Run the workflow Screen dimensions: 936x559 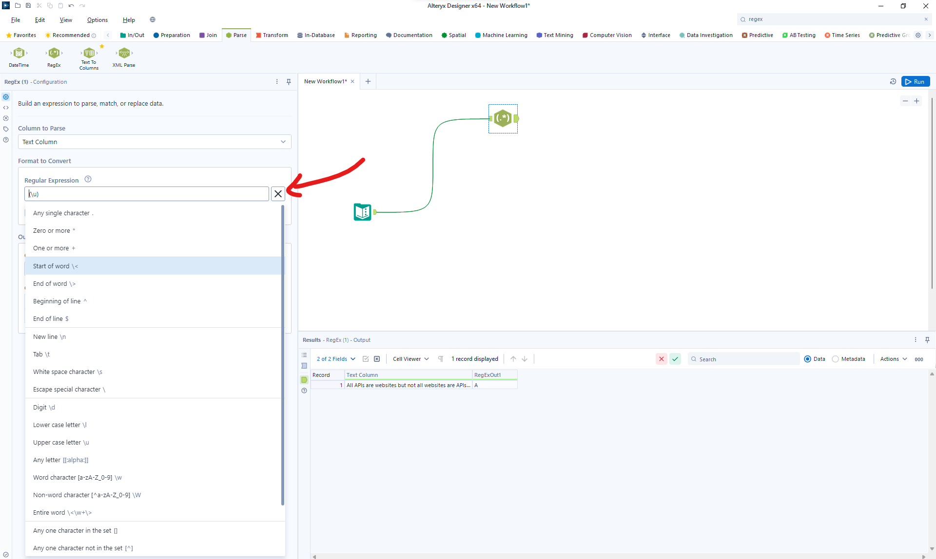[x=915, y=82]
